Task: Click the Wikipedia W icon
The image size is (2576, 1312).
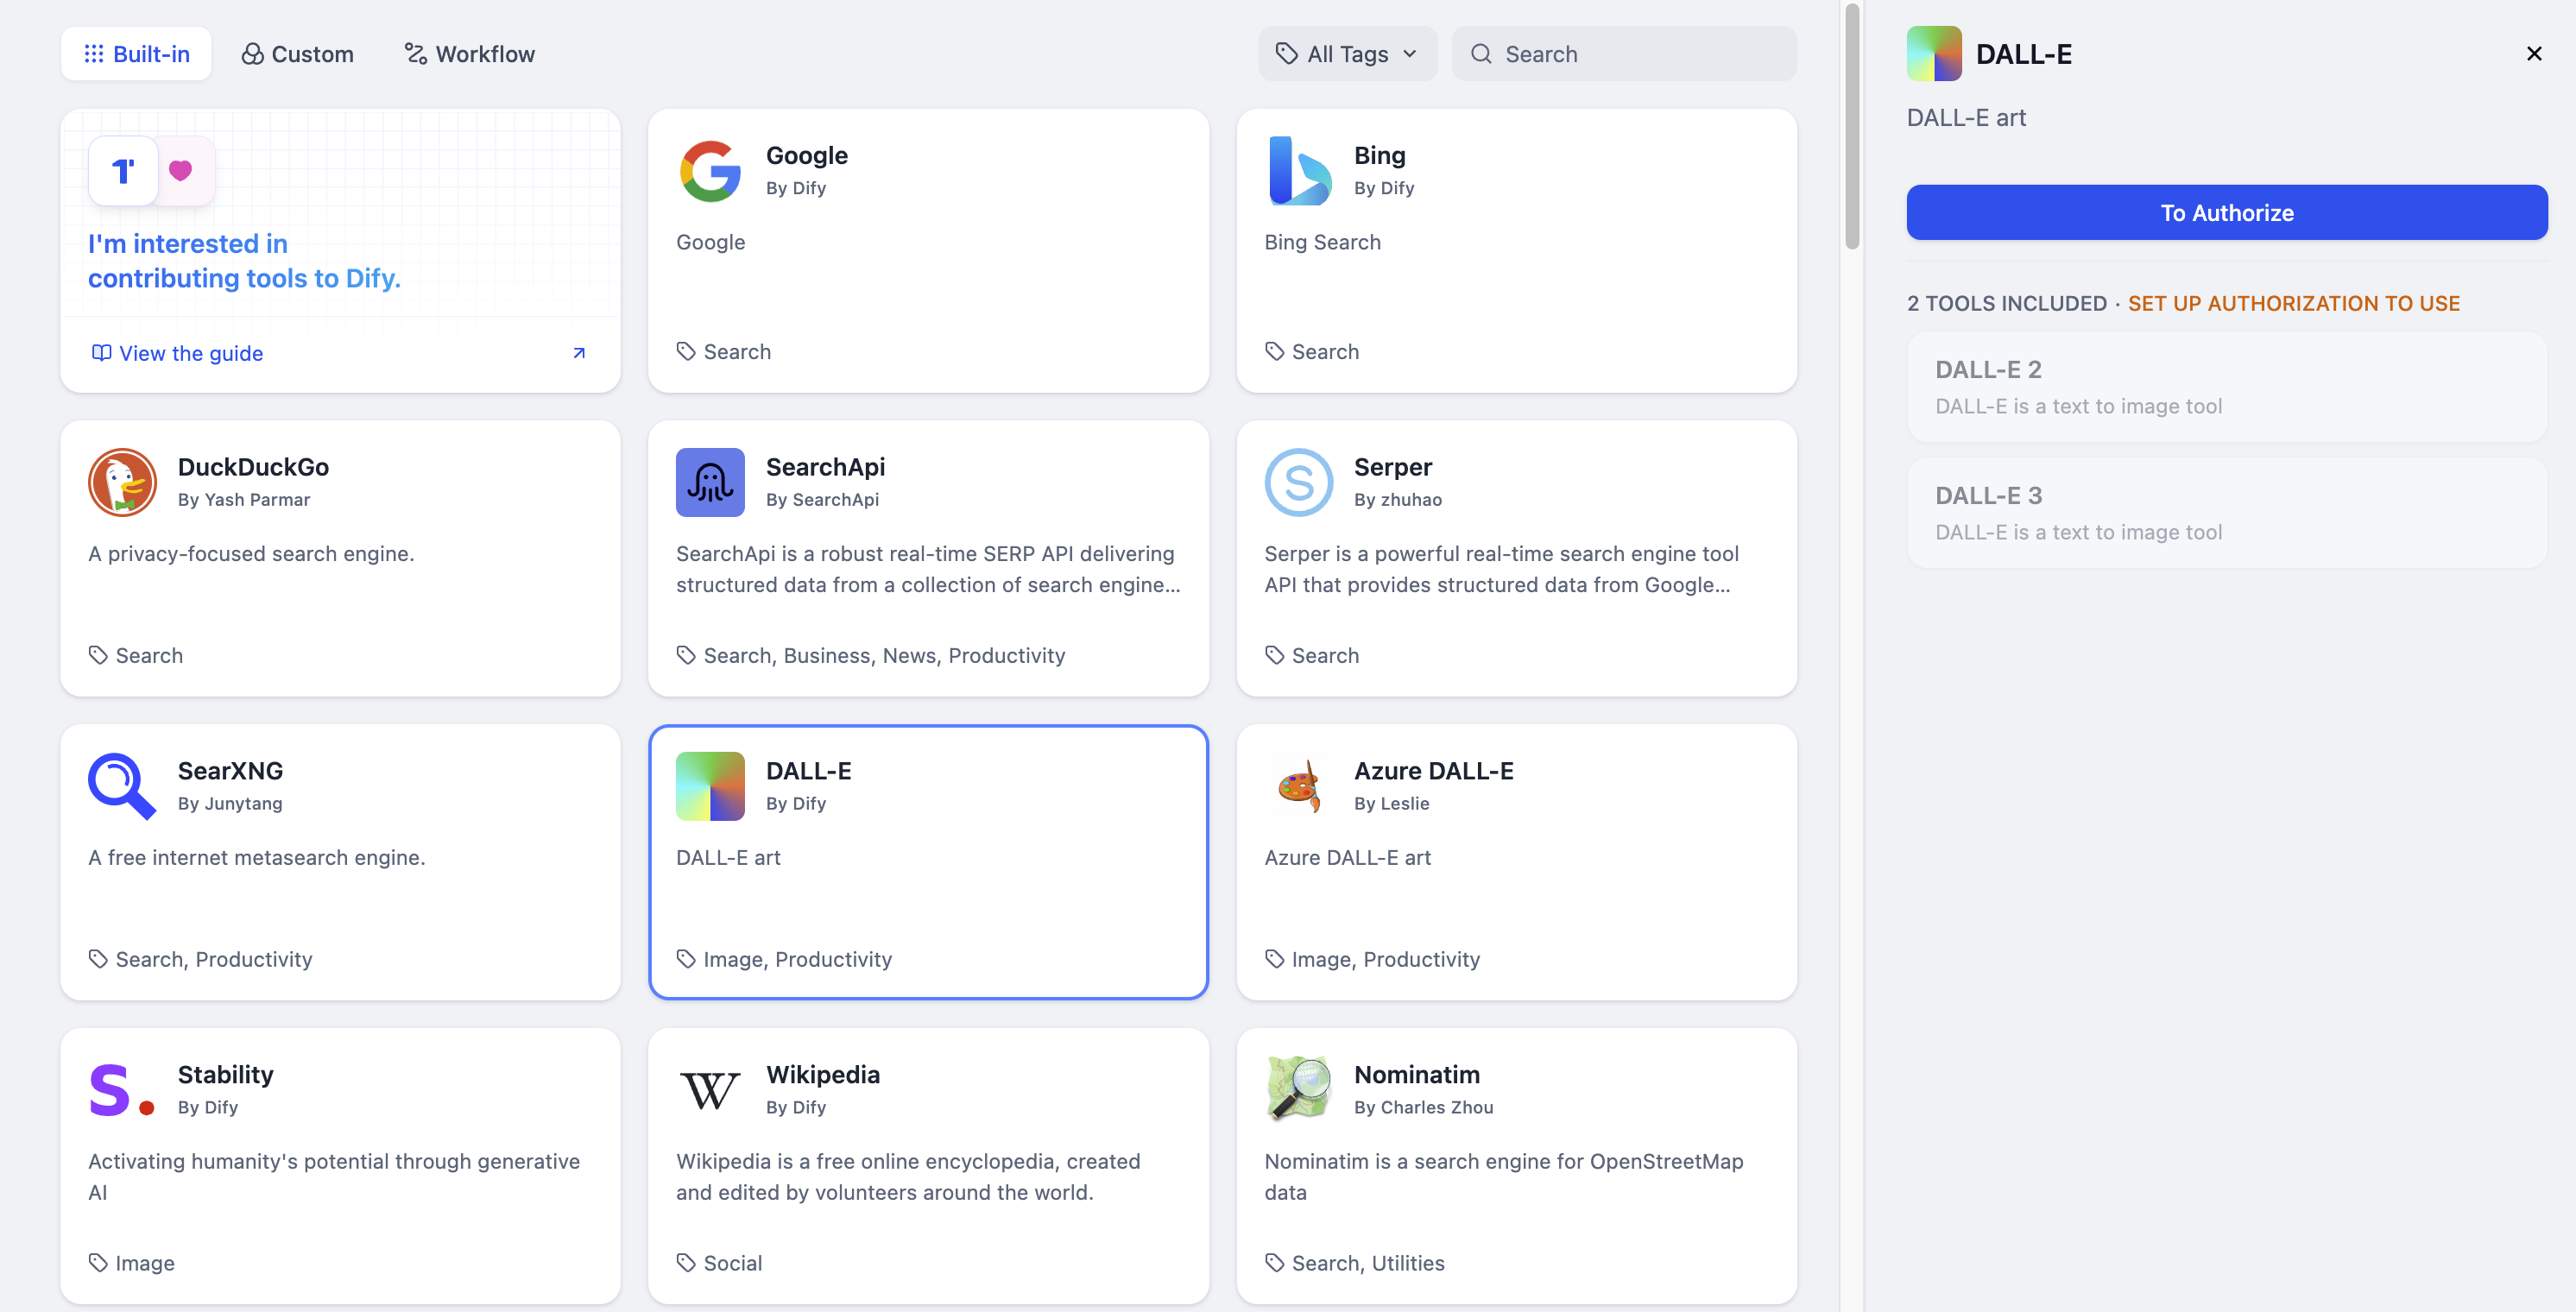Action: 710,1090
